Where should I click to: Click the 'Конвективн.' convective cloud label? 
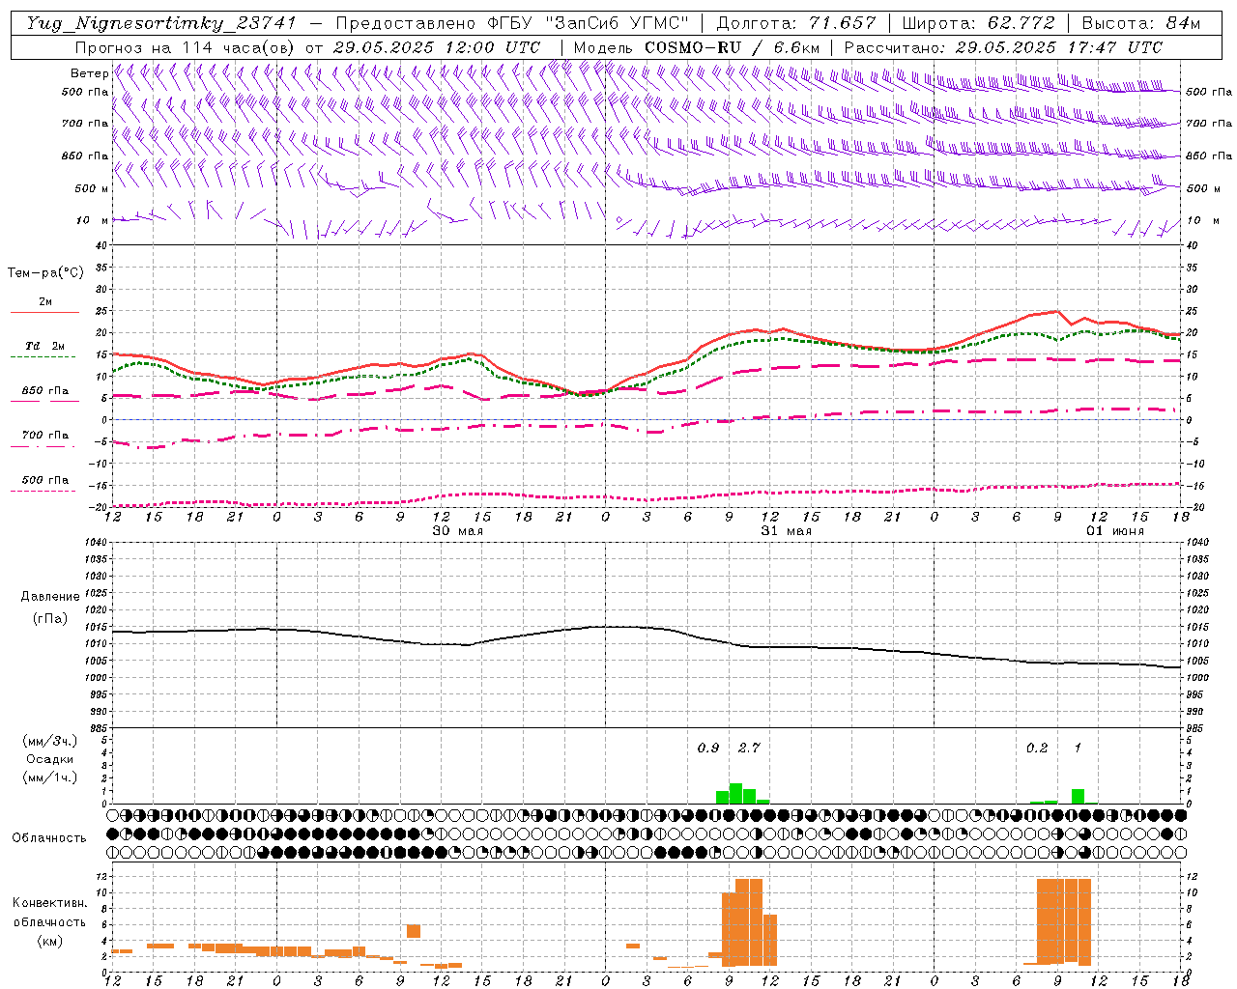coord(50,903)
